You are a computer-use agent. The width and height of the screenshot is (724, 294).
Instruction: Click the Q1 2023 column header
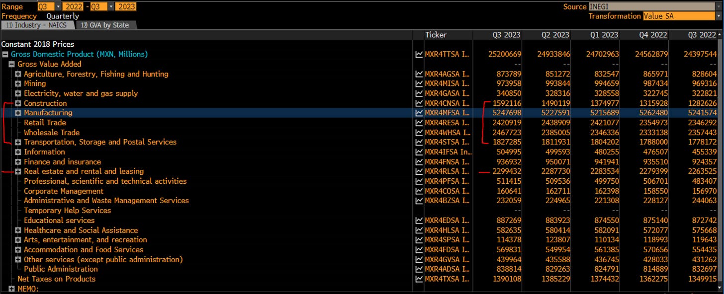pyautogui.click(x=596, y=35)
